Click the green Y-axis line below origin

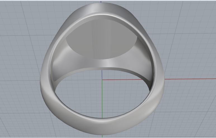click(102, 99)
